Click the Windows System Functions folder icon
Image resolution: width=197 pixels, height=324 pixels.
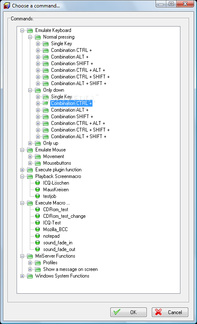30,276
